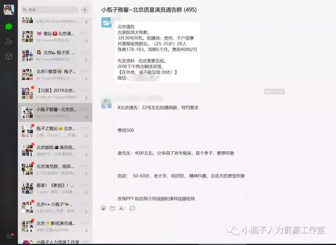Open the 【川哥】2019北京 chat
Image resolution: width=336 pixels, height=245 pixels.
pyautogui.click(x=55, y=93)
